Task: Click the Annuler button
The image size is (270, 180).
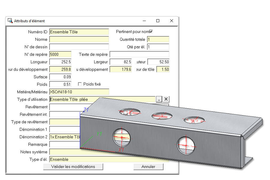Action: click(x=148, y=167)
